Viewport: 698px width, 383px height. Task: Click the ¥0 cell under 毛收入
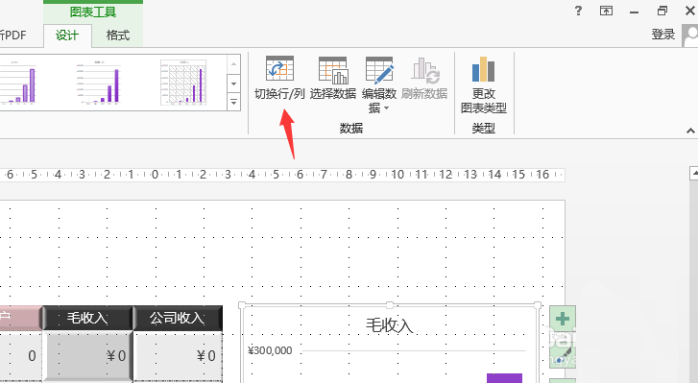pos(87,356)
